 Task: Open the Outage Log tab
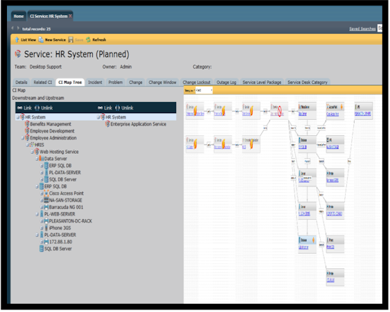pos(227,83)
